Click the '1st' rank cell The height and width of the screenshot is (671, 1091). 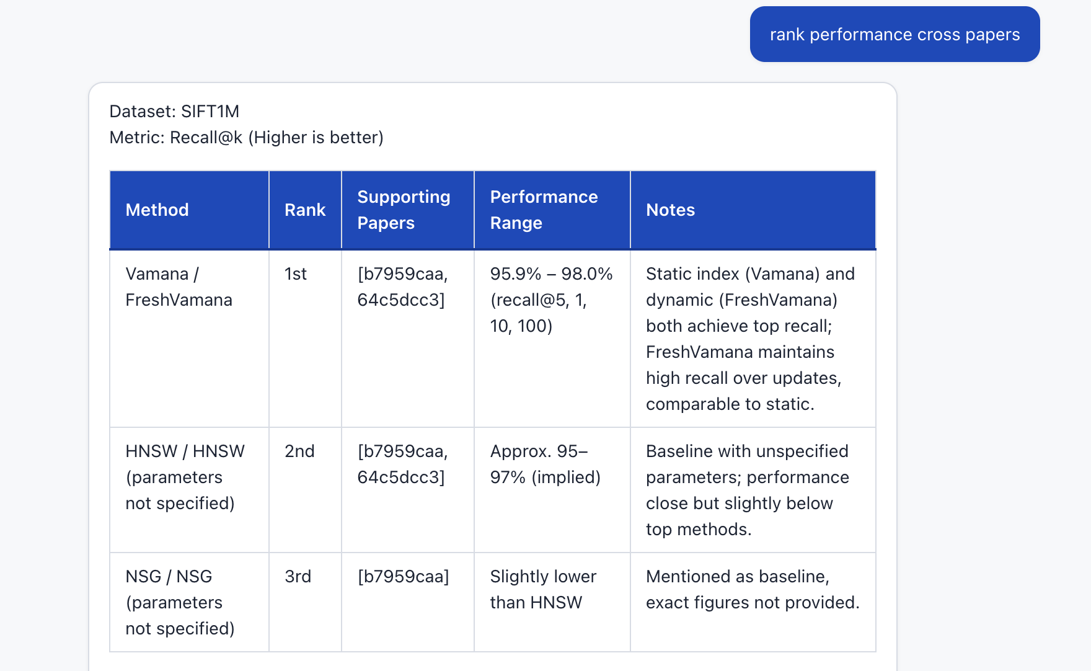click(295, 273)
